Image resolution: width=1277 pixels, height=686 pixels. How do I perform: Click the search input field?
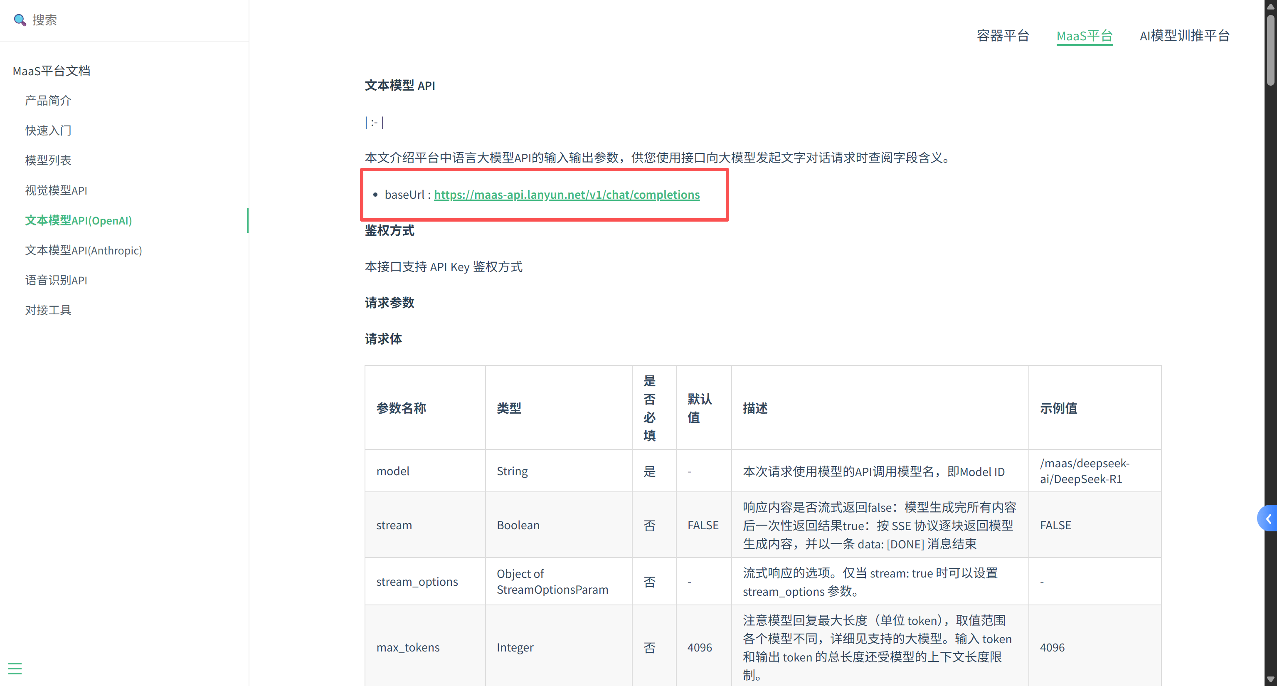[124, 20]
